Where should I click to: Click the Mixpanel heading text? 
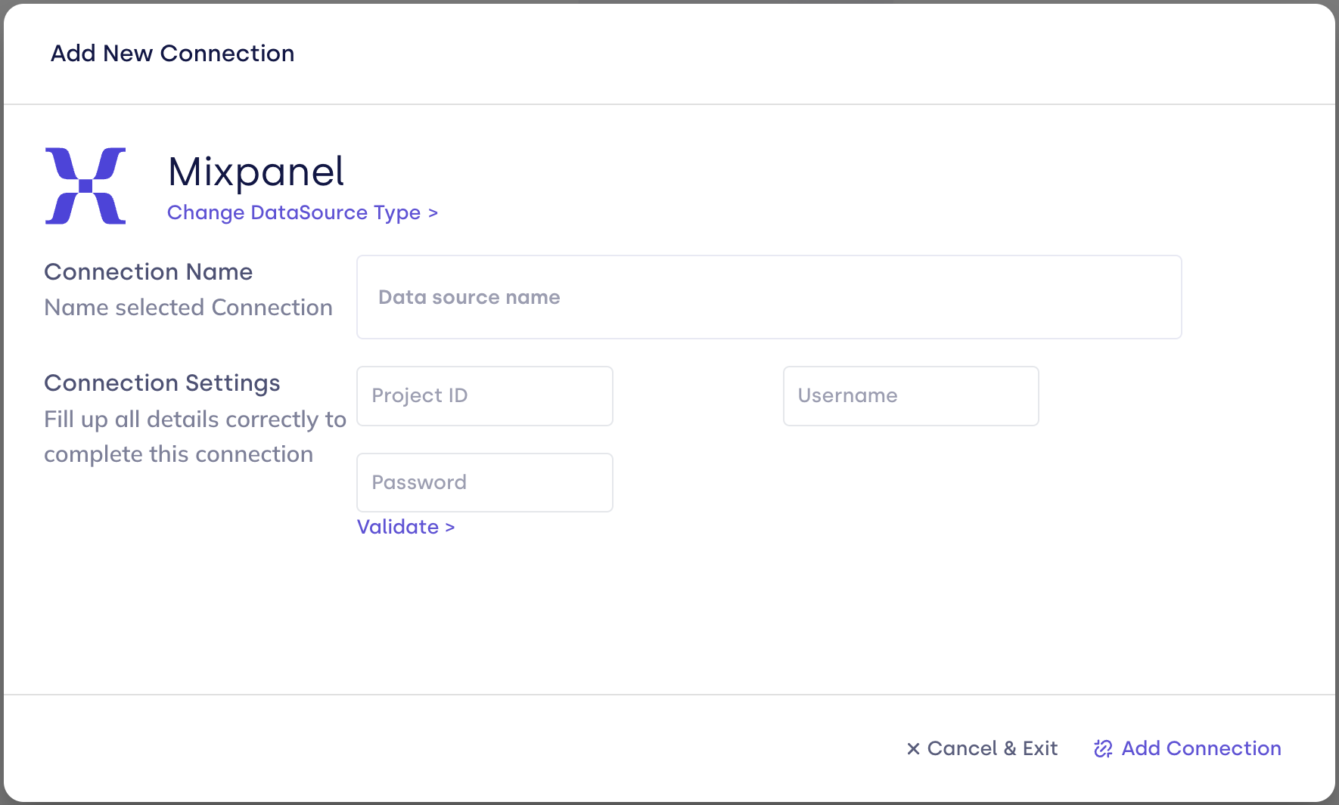click(x=256, y=172)
